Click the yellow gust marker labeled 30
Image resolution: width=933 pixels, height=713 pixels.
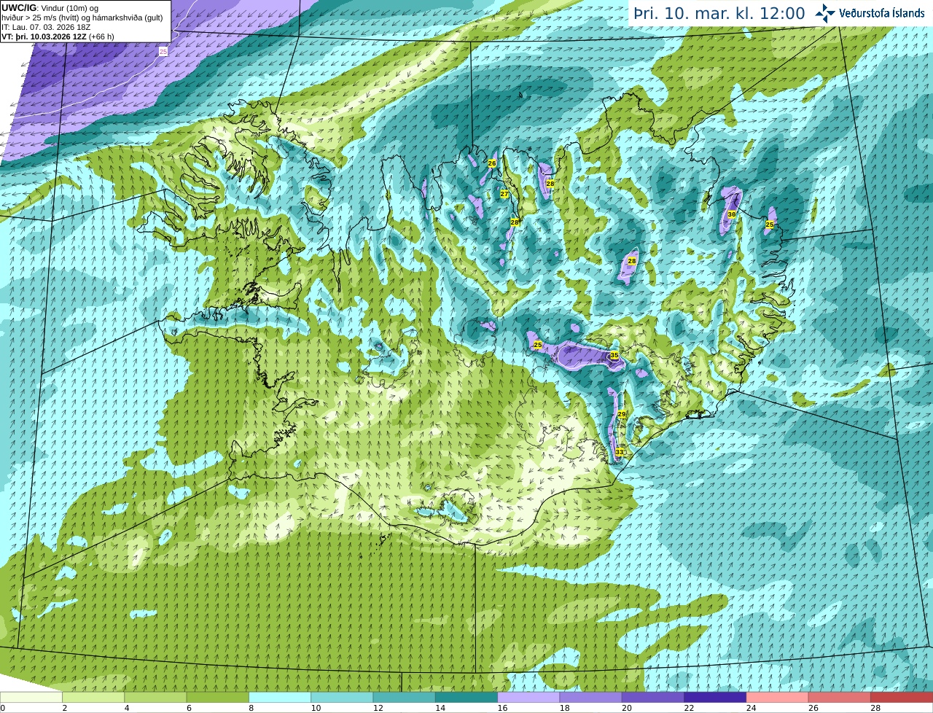(x=732, y=214)
